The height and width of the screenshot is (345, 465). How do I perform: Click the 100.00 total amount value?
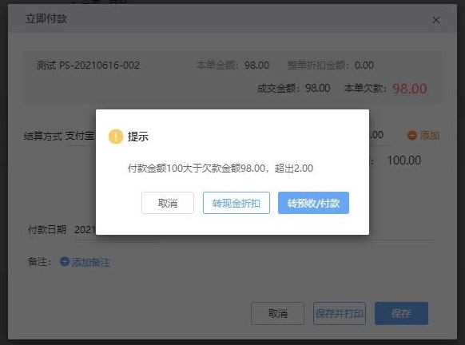pos(404,161)
